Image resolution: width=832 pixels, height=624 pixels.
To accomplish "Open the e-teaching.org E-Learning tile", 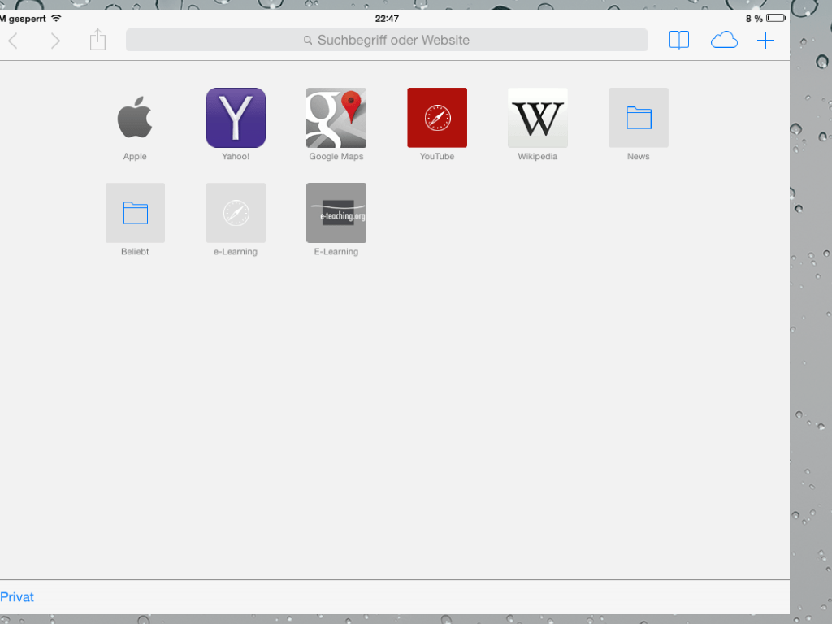I will click(x=336, y=213).
